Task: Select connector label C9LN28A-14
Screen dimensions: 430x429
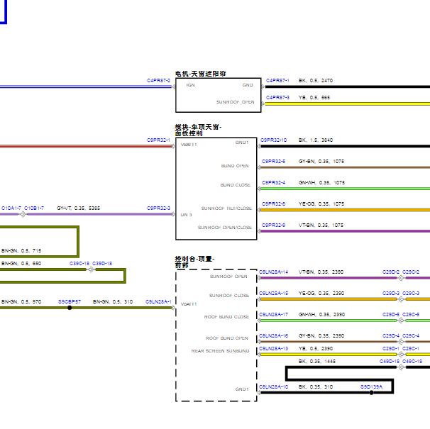Action: tap(273, 272)
